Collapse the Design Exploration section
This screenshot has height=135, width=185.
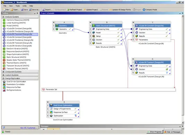tap(3, 78)
